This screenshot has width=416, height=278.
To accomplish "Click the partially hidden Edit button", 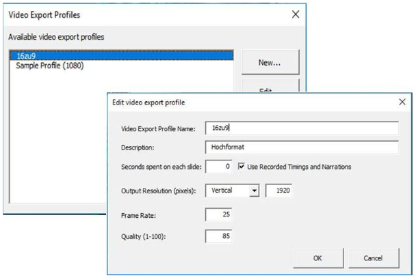I will click(x=270, y=87).
